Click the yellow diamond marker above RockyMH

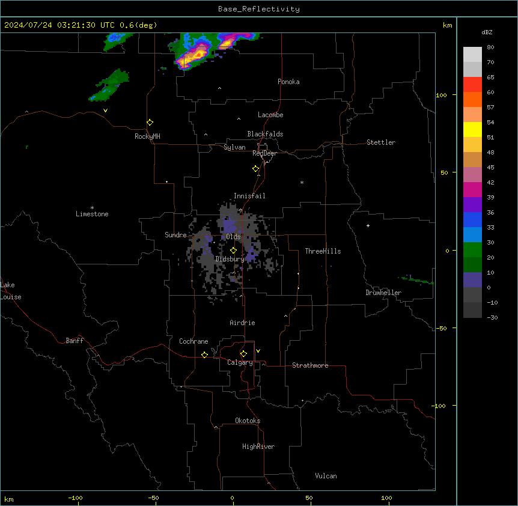pos(150,123)
